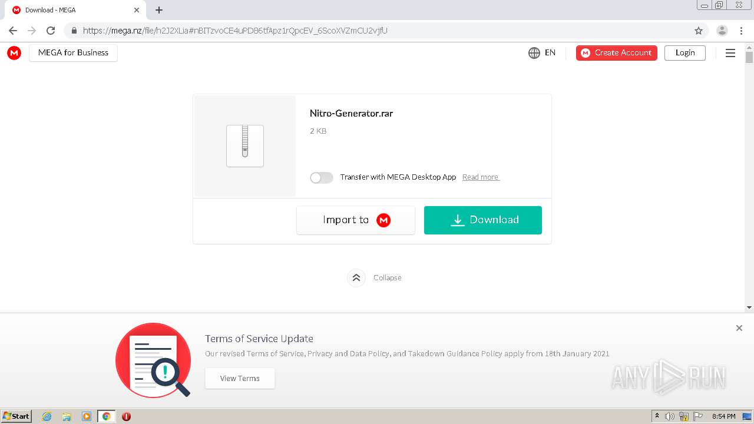Viewport: 754px width, 424px height.
Task: Toggle Transfer with MEGA Desktop App
Action: 322,177
